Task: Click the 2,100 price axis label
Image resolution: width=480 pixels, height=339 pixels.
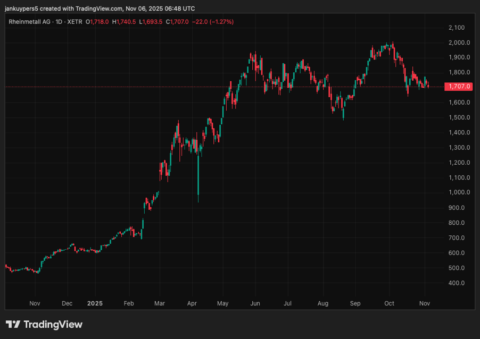Action: tap(457, 28)
